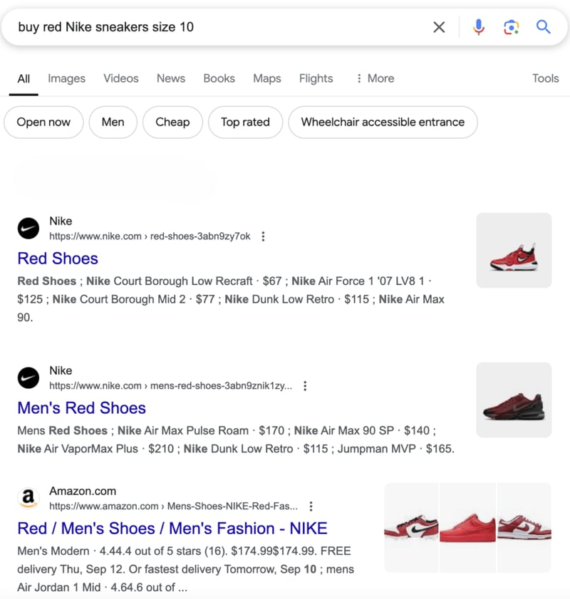The height and width of the screenshot is (599, 570).
Task: Click the search magnifier icon
Action: coord(544,26)
